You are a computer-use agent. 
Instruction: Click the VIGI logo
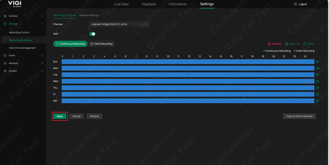point(14,4)
